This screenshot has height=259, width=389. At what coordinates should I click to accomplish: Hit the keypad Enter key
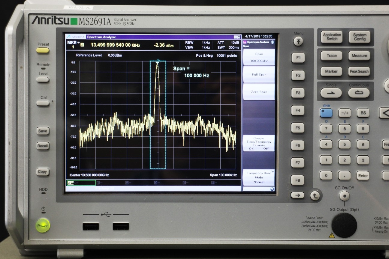coord(363,176)
